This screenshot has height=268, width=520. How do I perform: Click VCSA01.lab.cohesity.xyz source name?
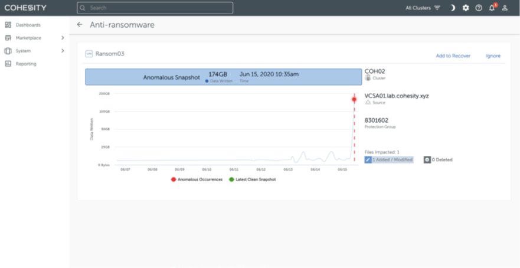coord(397,96)
